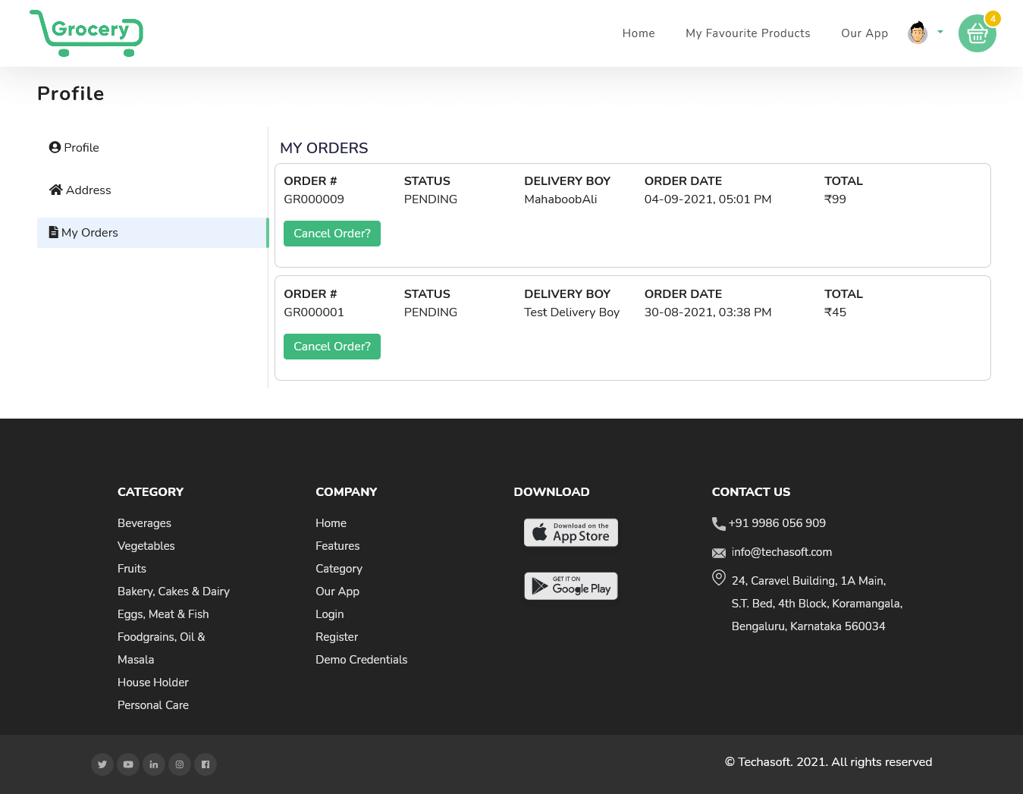Viewport: 1023px width, 794px height.
Task: Expand the account dropdown caret beside avatar
Action: coord(940,32)
